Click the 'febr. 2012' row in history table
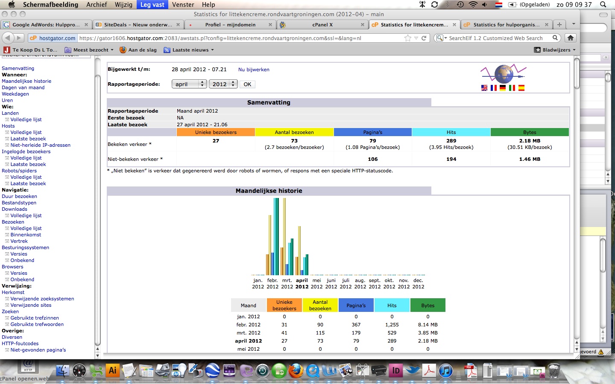Screen dimensions: 615x384 point(338,325)
